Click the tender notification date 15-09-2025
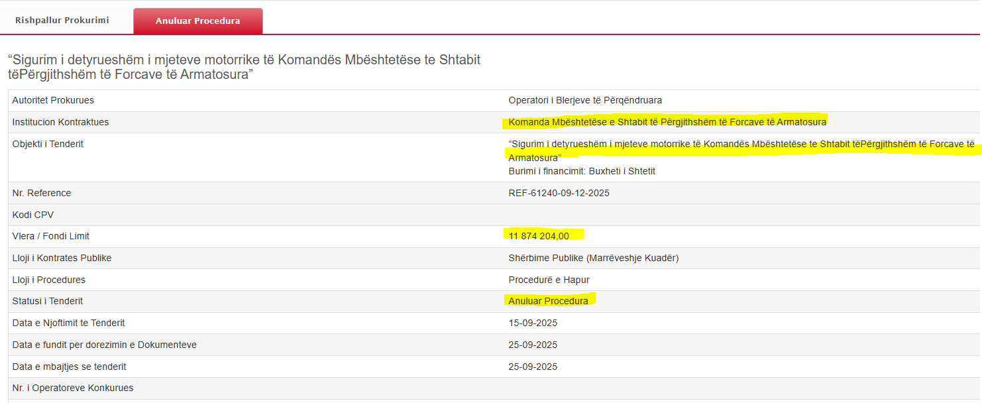This screenshot has height=403, width=982. (x=533, y=323)
